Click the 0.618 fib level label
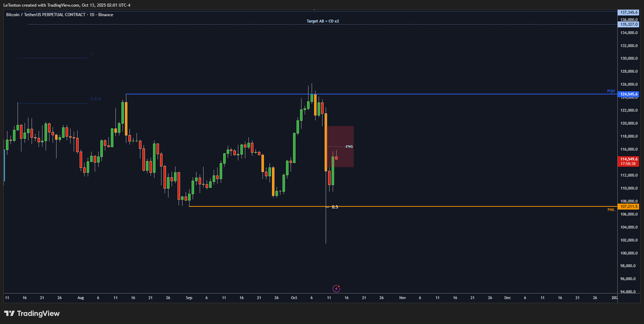The height and width of the screenshot is (324, 644). click(x=96, y=99)
